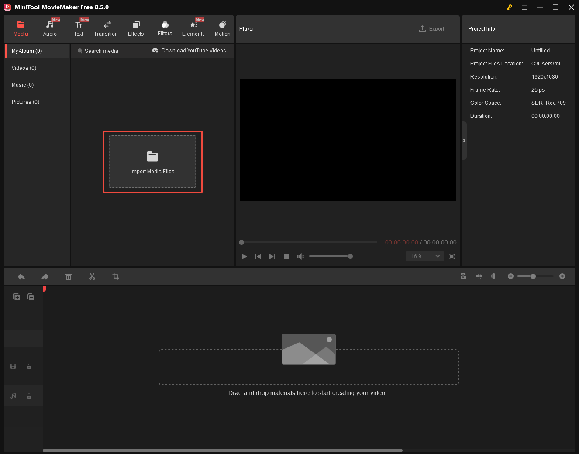Undo the last action
This screenshot has height=454, width=579.
(21, 276)
